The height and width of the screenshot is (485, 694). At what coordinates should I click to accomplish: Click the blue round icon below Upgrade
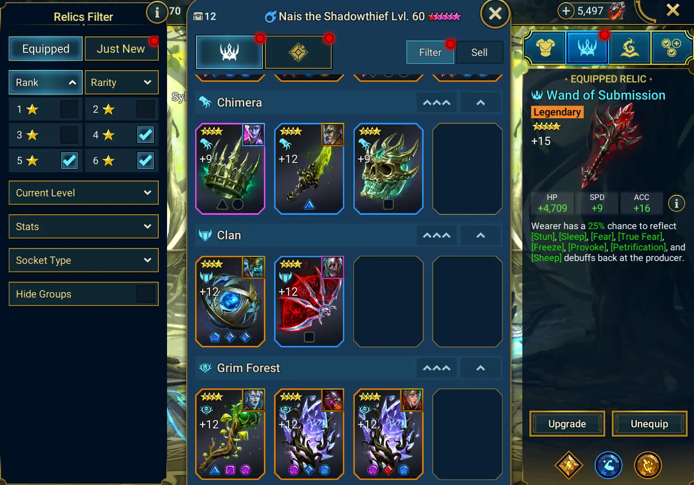[608, 465]
